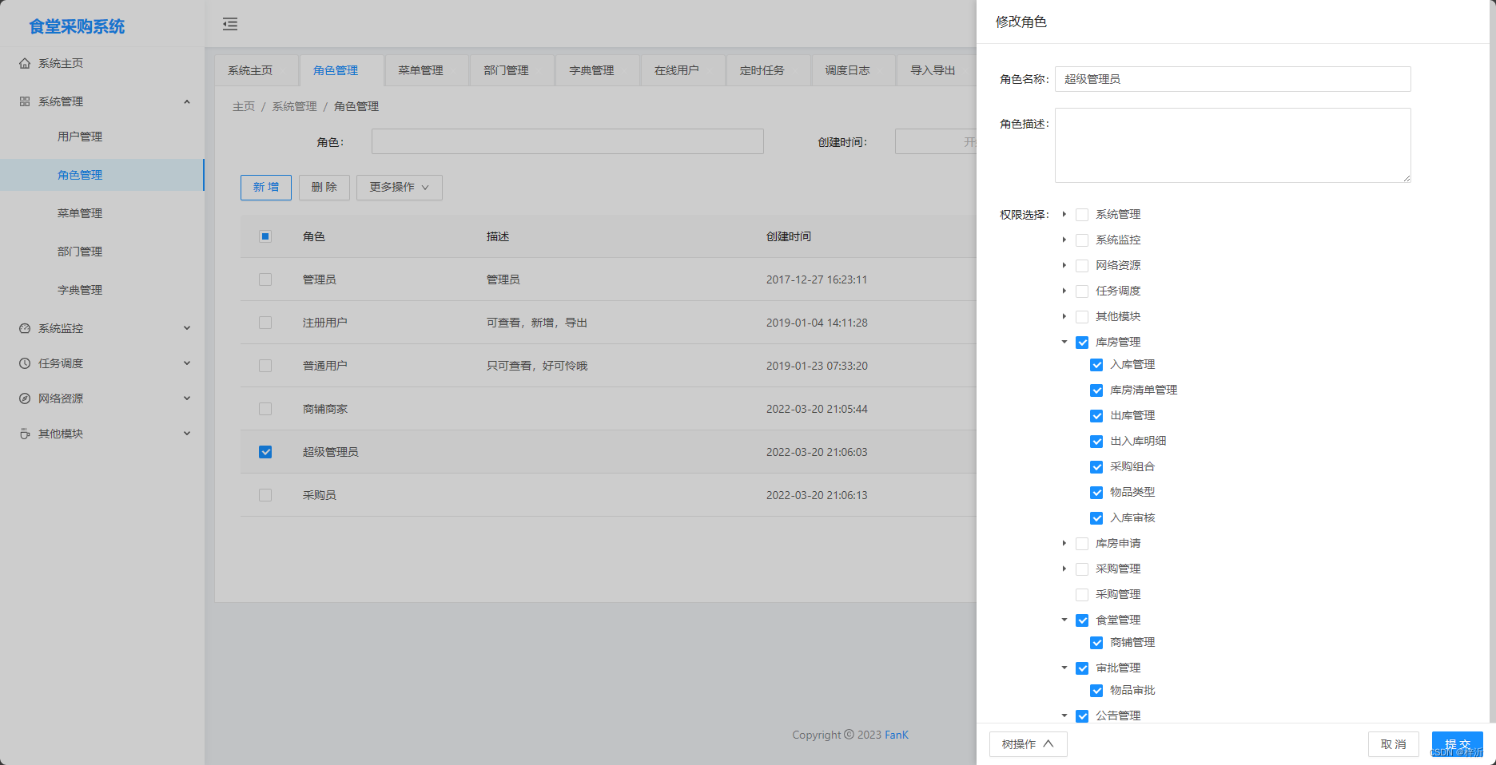Open the 树操作 dropdown at drawer bottom

coord(1028,744)
